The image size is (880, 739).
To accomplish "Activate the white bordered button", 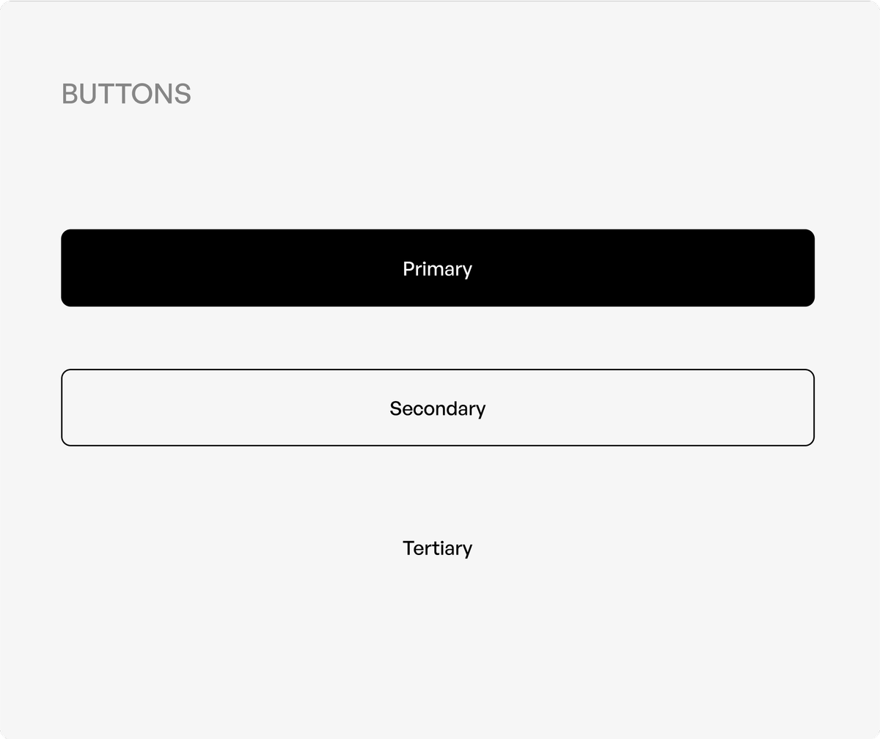I will [x=437, y=408].
